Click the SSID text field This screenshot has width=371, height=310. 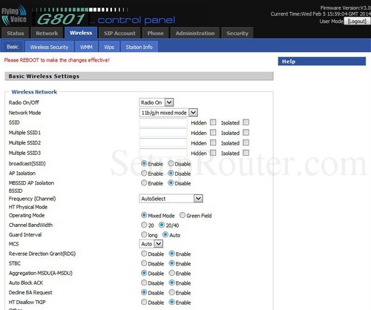tap(163, 122)
